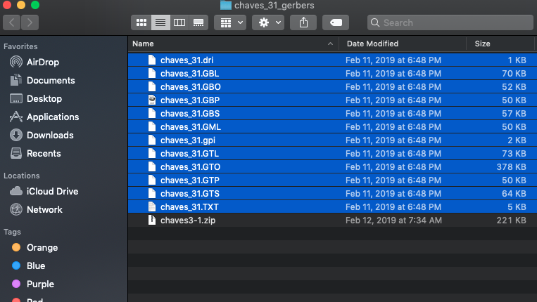Image resolution: width=537 pixels, height=302 pixels.
Task: Switch to list view mode
Action: pyautogui.click(x=160, y=22)
